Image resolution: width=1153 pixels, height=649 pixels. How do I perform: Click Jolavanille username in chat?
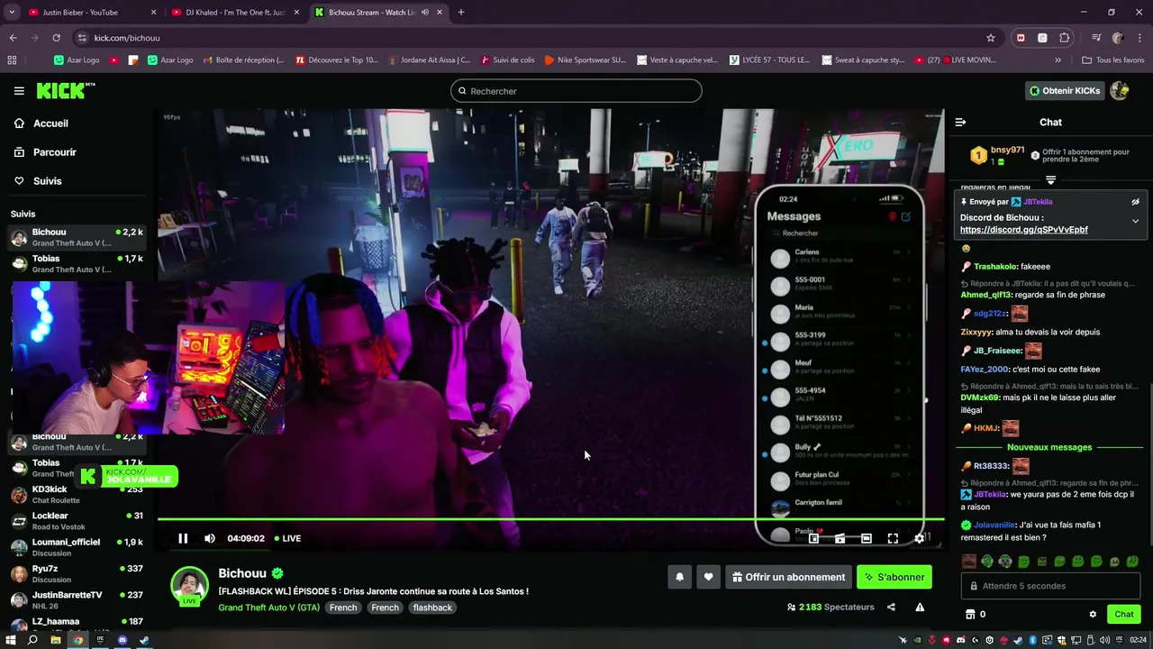994,525
